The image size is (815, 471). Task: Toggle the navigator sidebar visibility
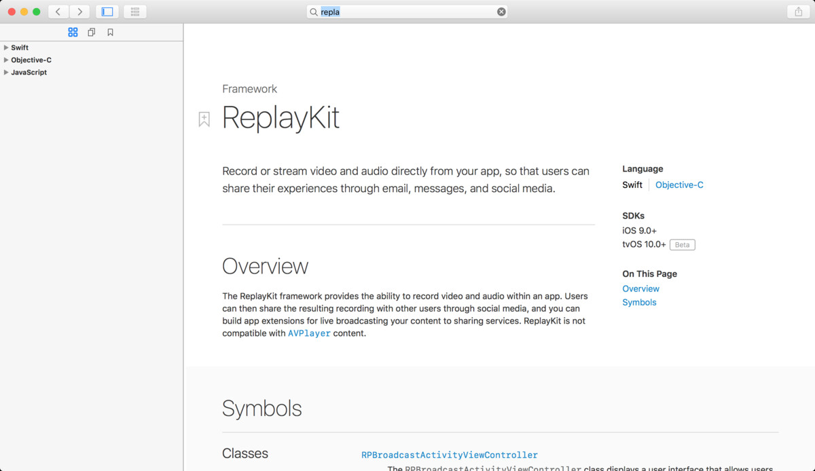(107, 12)
